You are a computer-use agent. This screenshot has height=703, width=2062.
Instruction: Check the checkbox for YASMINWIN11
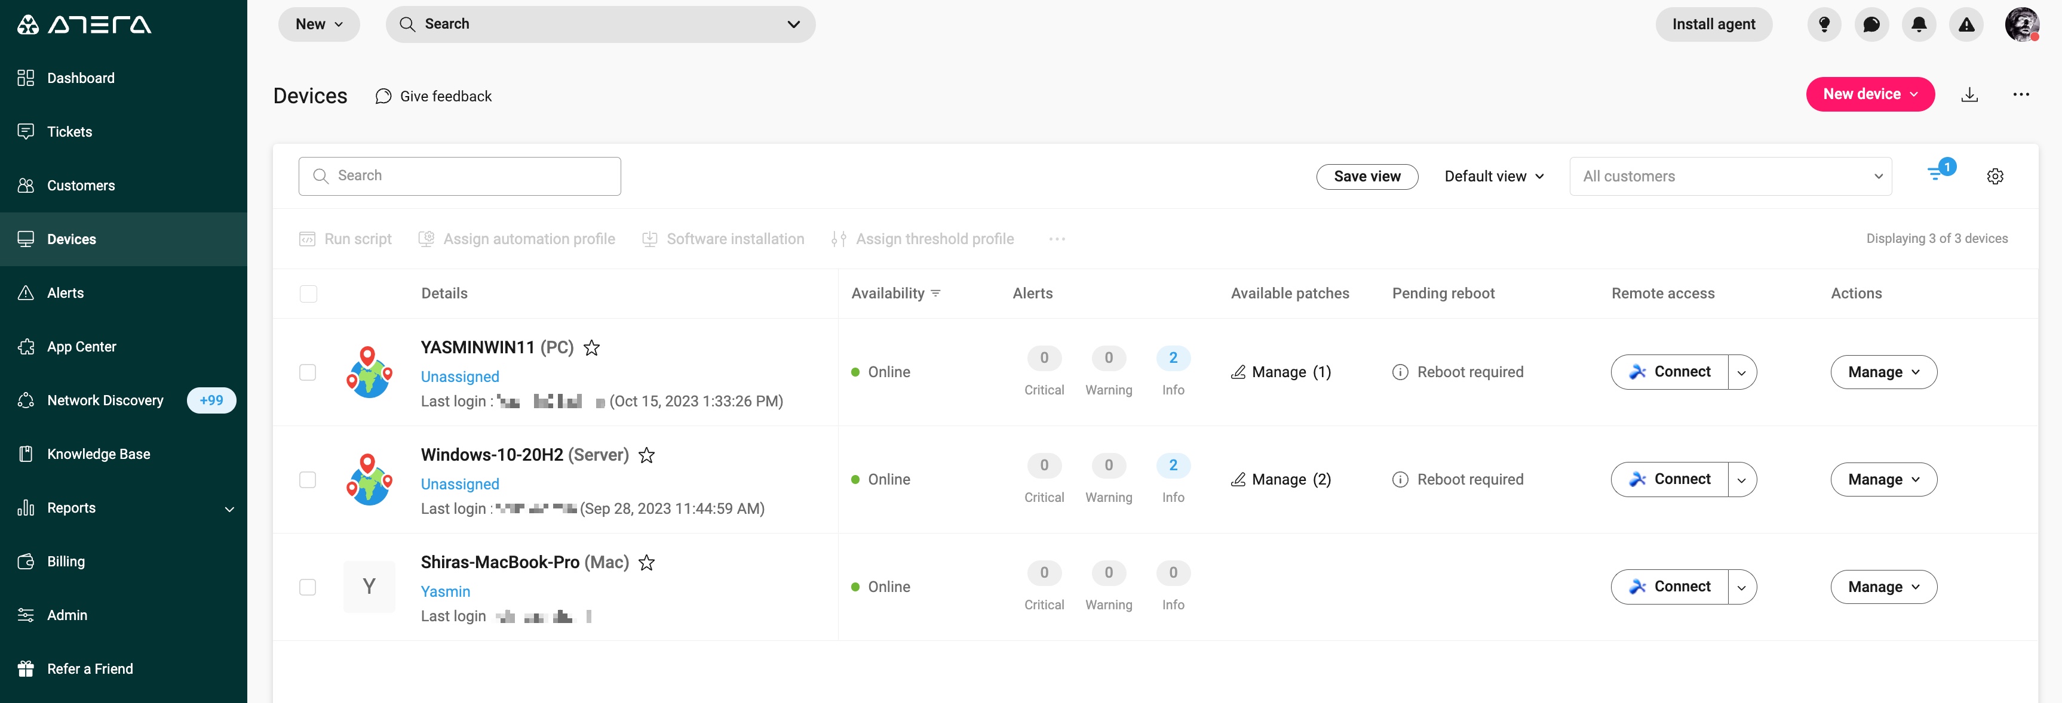point(308,372)
